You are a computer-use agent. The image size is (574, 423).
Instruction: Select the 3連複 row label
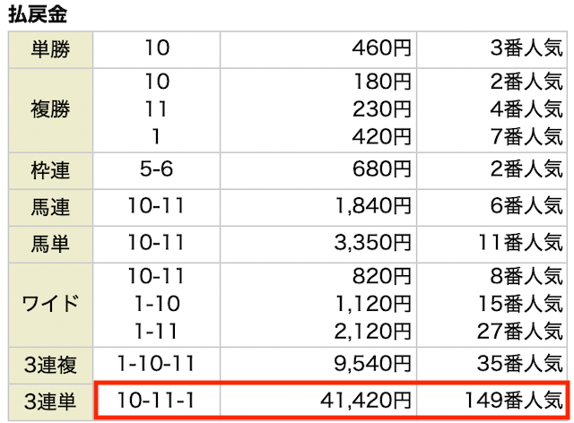[50, 365]
